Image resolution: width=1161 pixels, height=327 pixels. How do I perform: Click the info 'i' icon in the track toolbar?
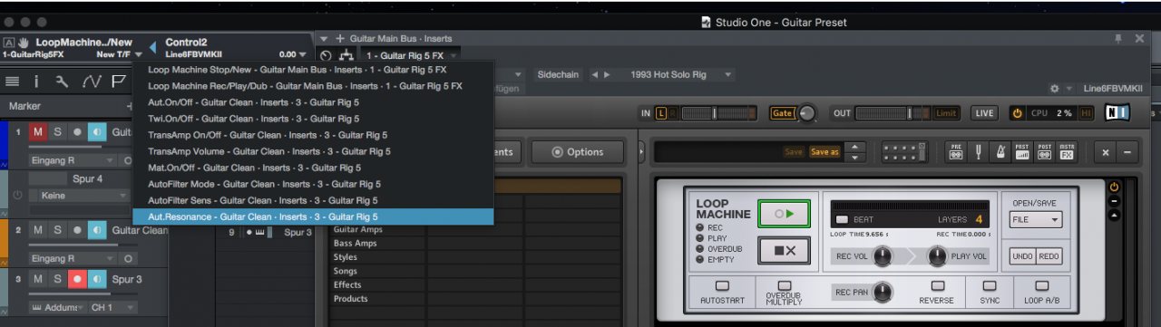click(37, 82)
